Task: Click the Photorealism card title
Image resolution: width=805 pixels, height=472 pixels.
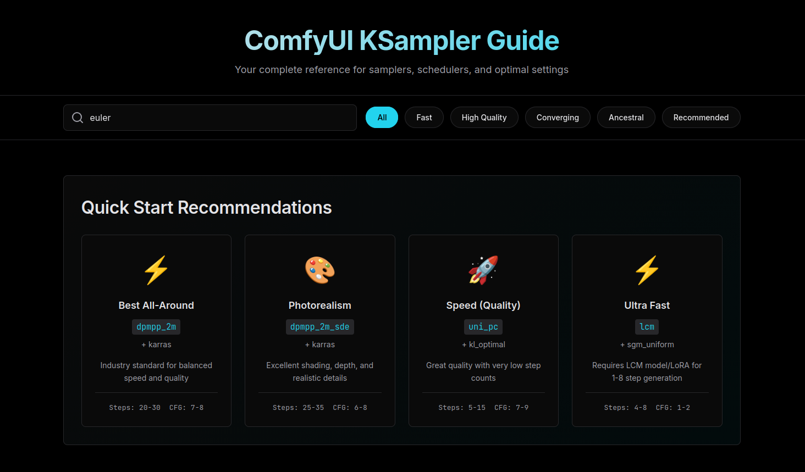Action: pos(320,306)
